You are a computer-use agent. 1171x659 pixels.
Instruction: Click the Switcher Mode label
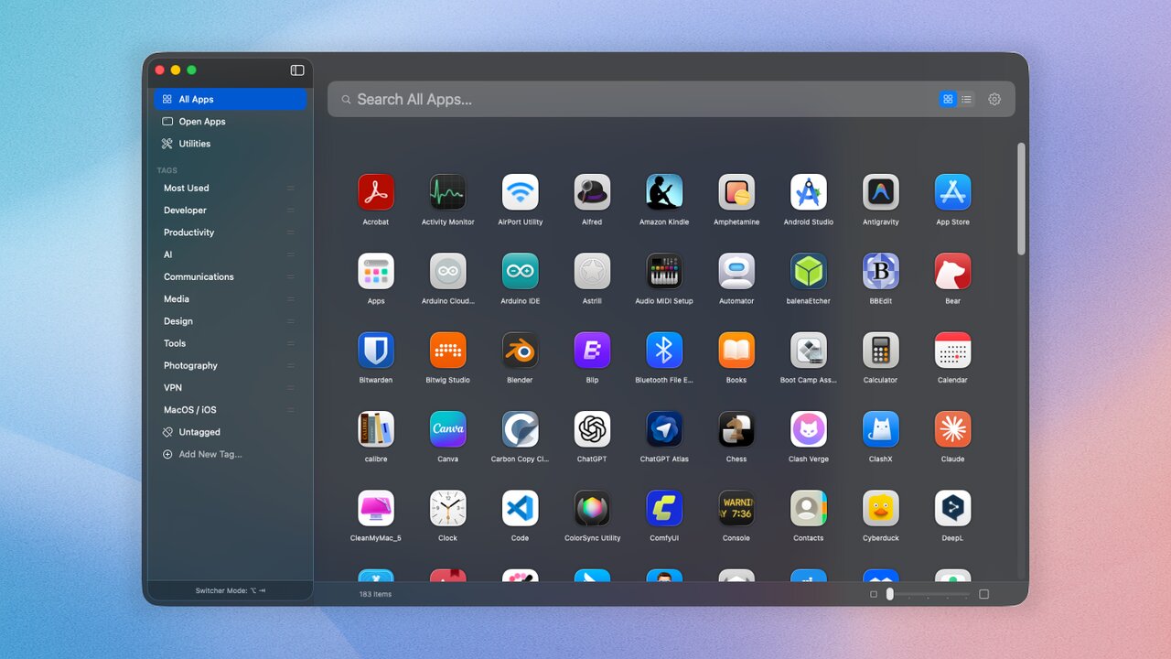pos(231,591)
